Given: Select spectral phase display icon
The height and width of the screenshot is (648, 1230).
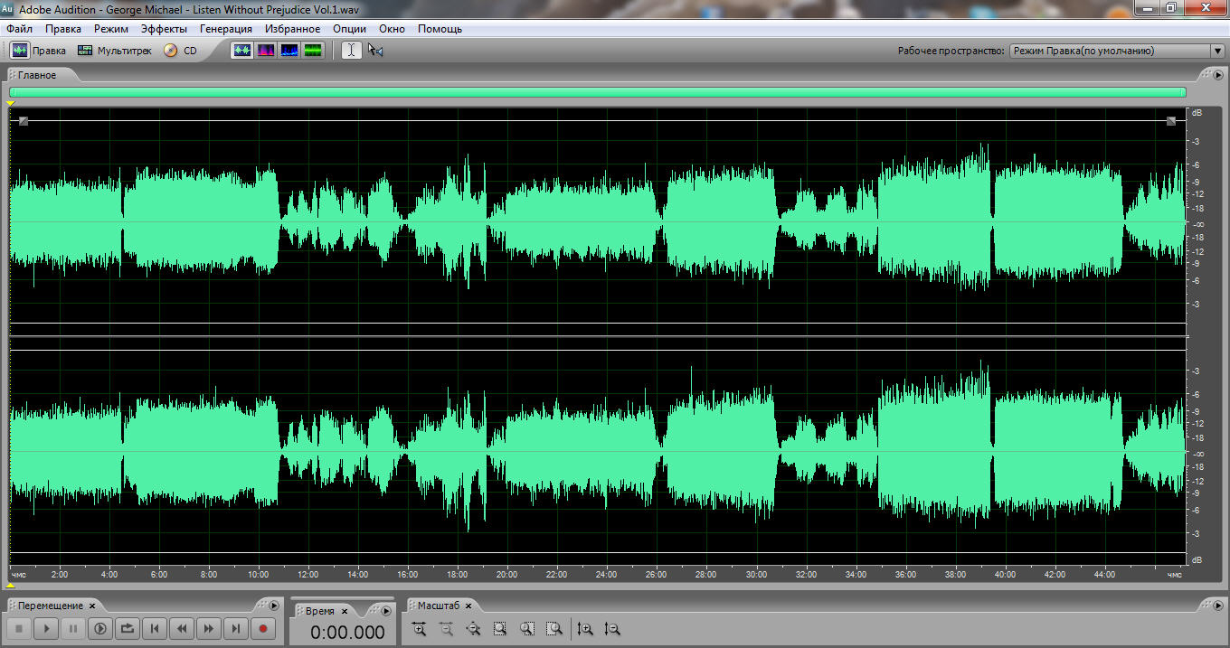Looking at the screenshot, I should 313,51.
